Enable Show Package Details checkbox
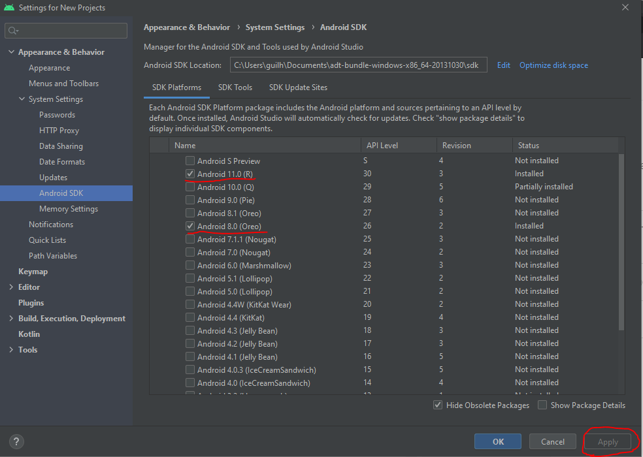643x457 pixels. [542, 405]
